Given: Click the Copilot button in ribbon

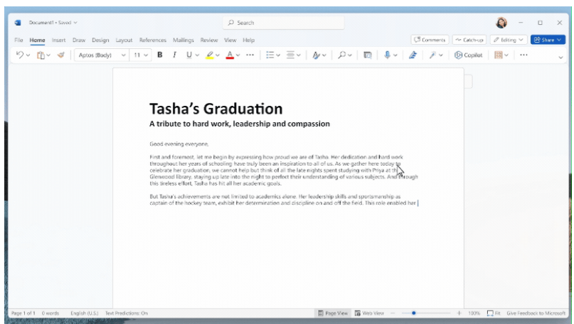Looking at the screenshot, I should 468,55.
